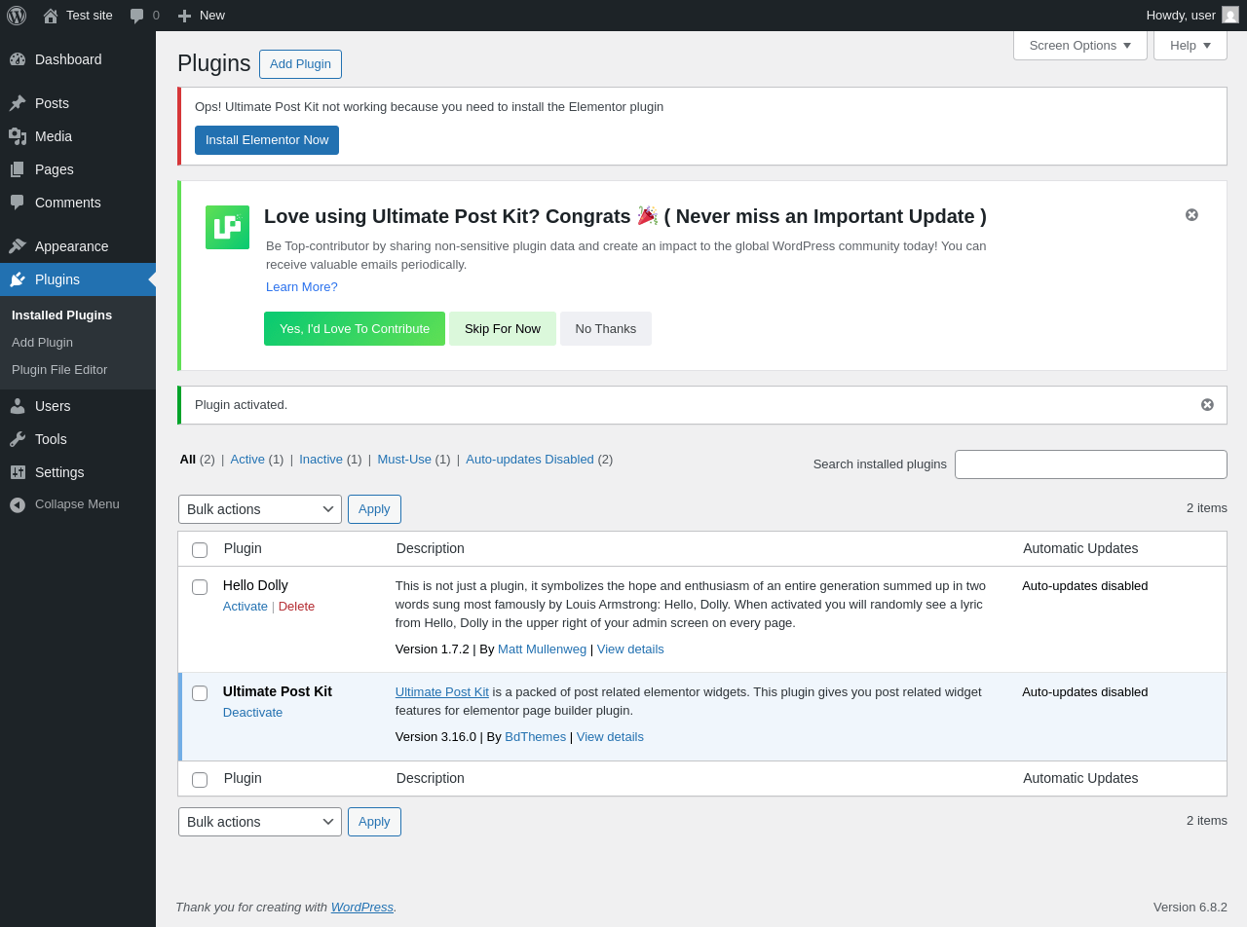Click Install Elementor Now button
This screenshot has width=1247, height=927.
(x=267, y=140)
